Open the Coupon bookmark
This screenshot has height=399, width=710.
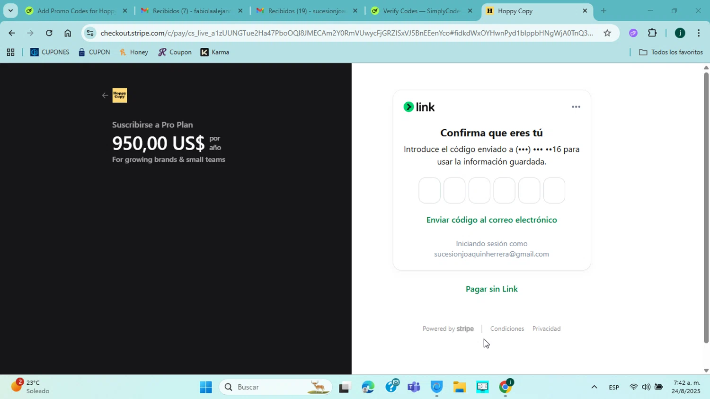coord(175,53)
